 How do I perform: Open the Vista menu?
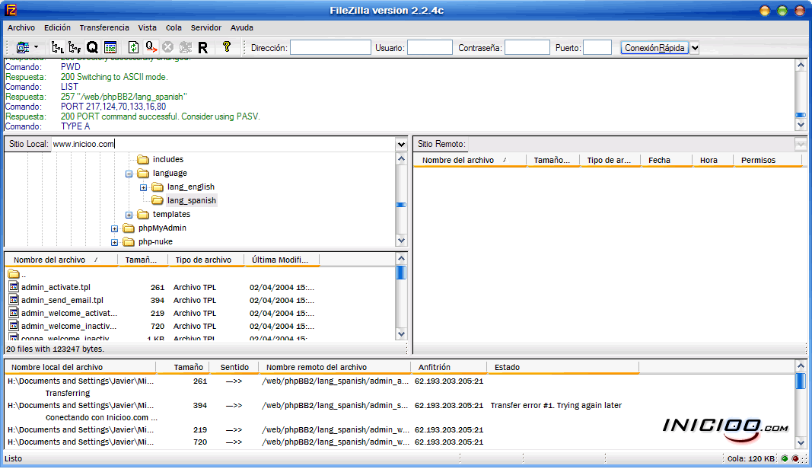[x=147, y=28]
